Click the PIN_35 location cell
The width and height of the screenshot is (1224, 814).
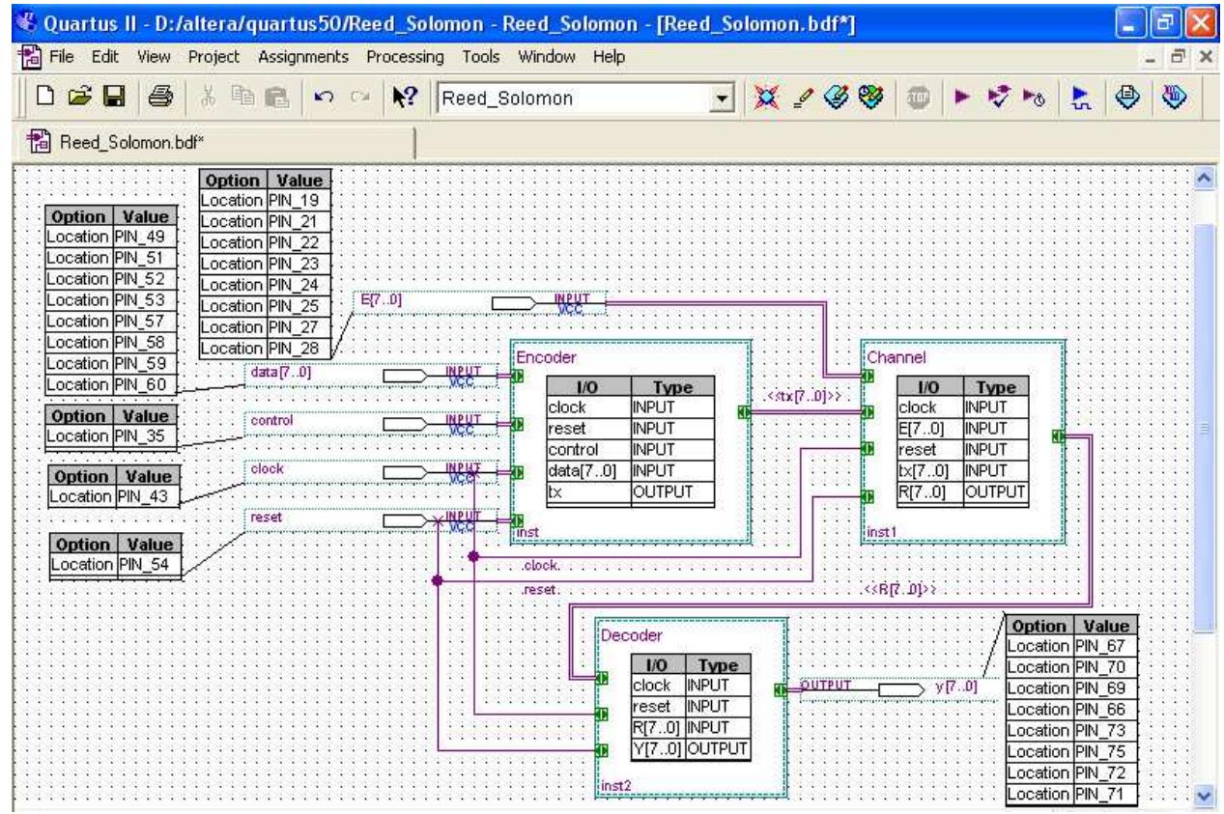147,435
